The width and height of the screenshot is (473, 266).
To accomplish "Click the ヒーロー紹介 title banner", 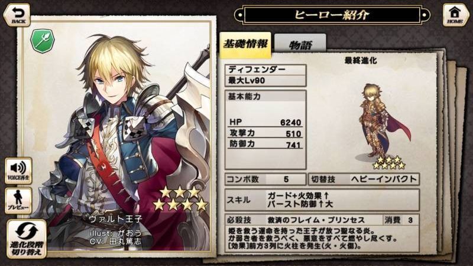I will (x=332, y=15).
